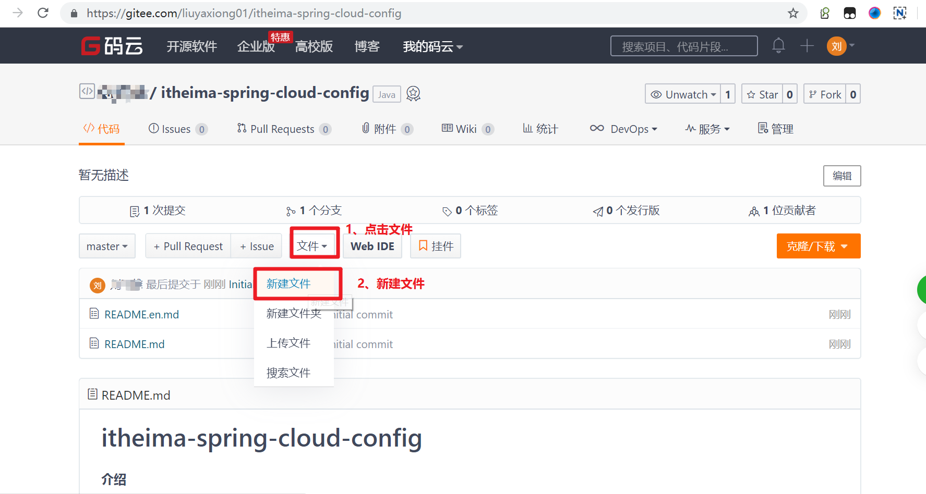This screenshot has width=926, height=494.
Task: Click the committer avatar in last commit row
Action: pyautogui.click(x=98, y=285)
